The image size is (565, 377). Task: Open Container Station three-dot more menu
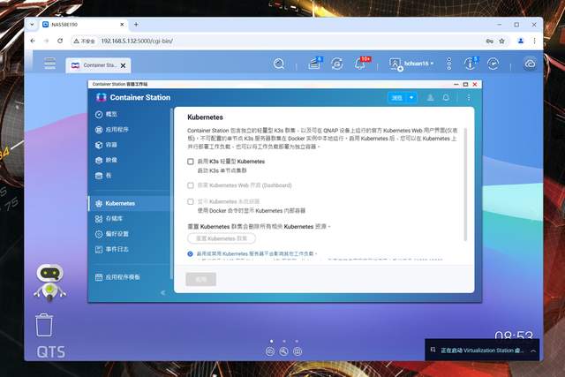pos(469,98)
